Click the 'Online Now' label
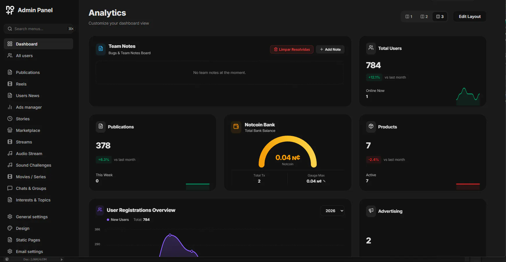The image size is (506, 262). coord(375,91)
